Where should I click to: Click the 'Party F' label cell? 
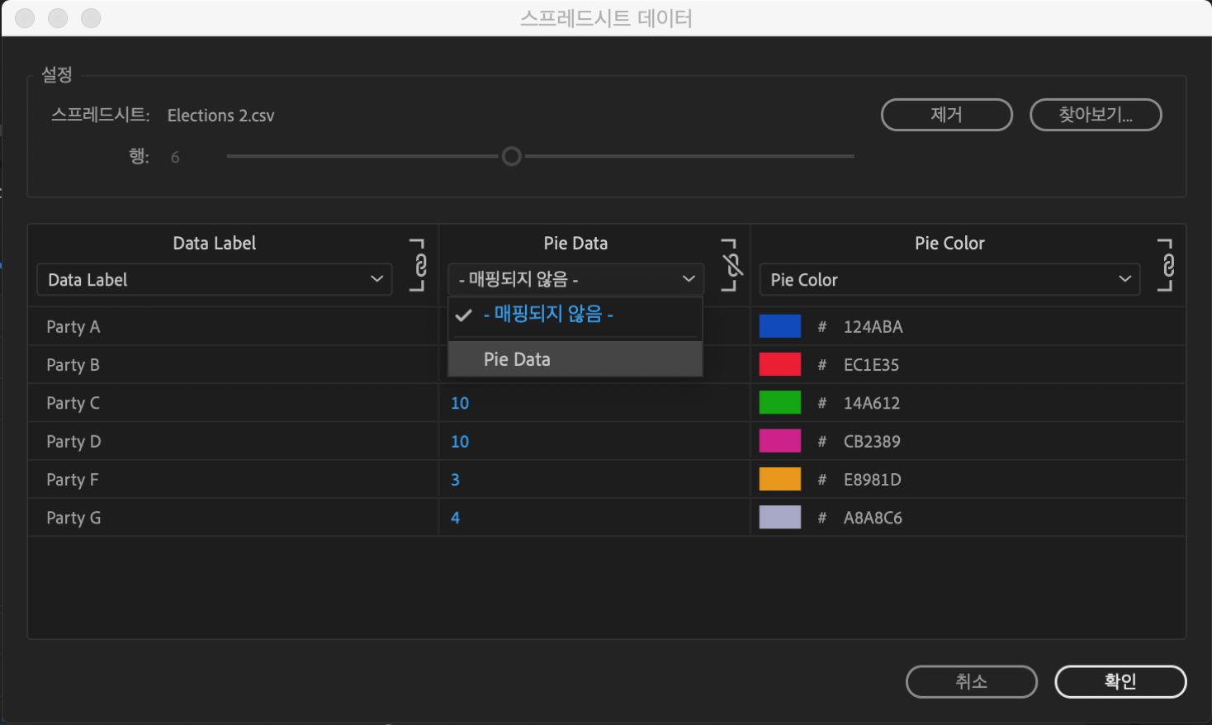click(x=234, y=479)
